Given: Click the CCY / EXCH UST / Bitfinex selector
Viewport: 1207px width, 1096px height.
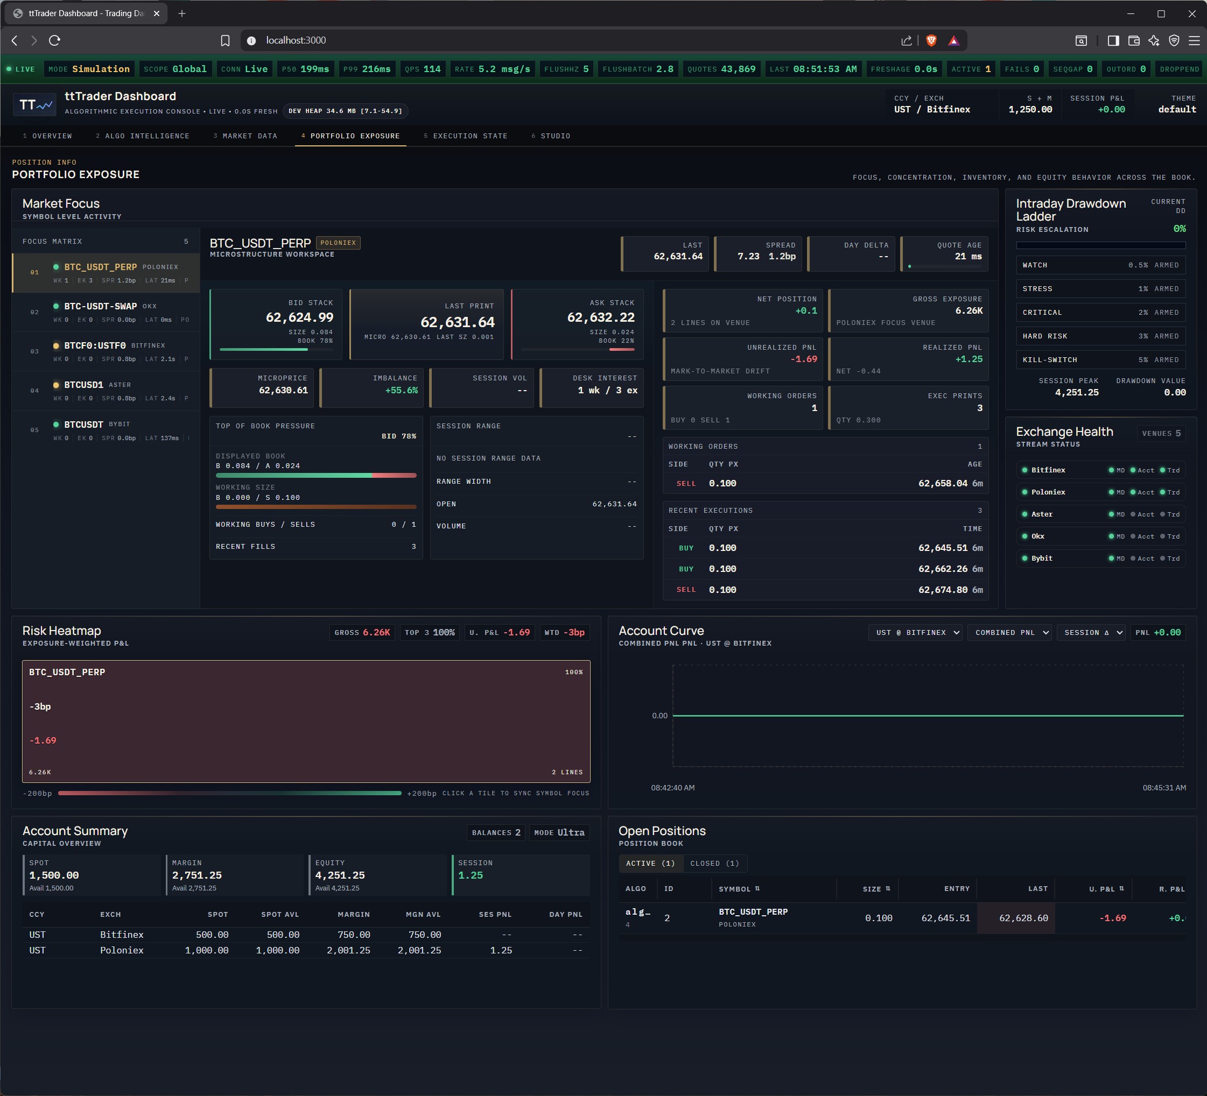Looking at the screenshot, I should (931, 104).
